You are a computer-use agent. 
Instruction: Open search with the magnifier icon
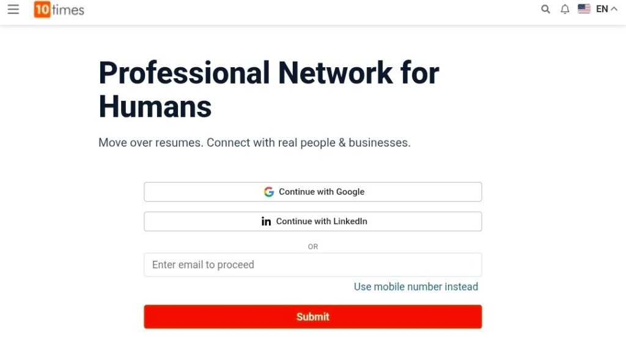tap(546, 9)
